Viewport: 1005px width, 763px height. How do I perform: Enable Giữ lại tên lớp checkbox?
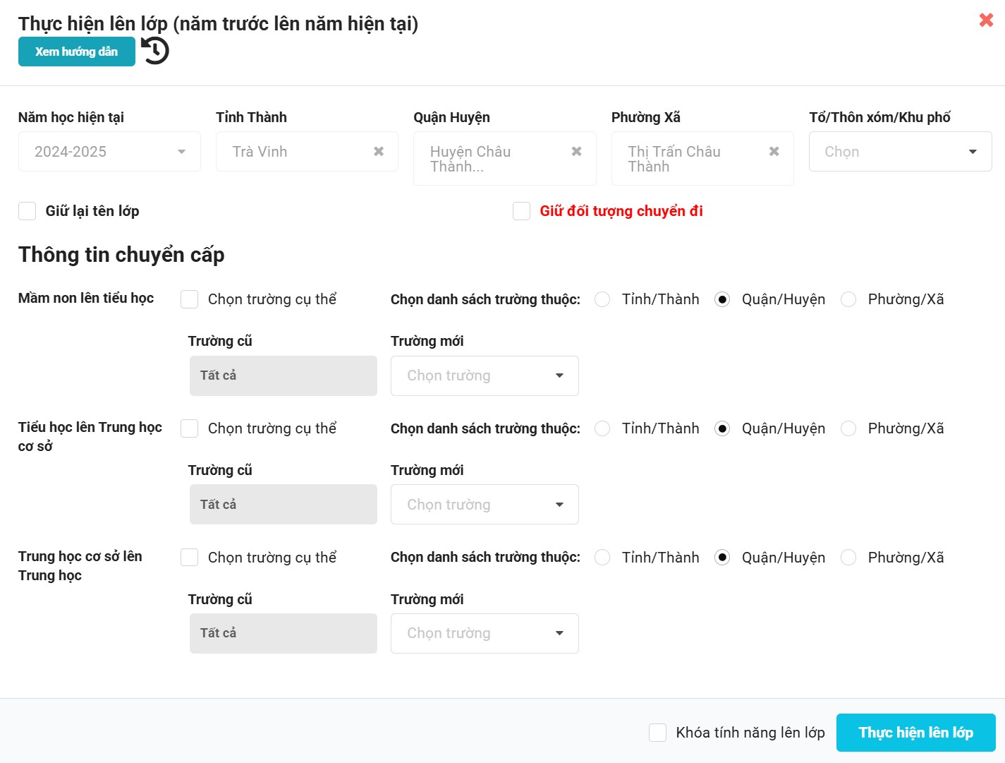pos(28,211)
